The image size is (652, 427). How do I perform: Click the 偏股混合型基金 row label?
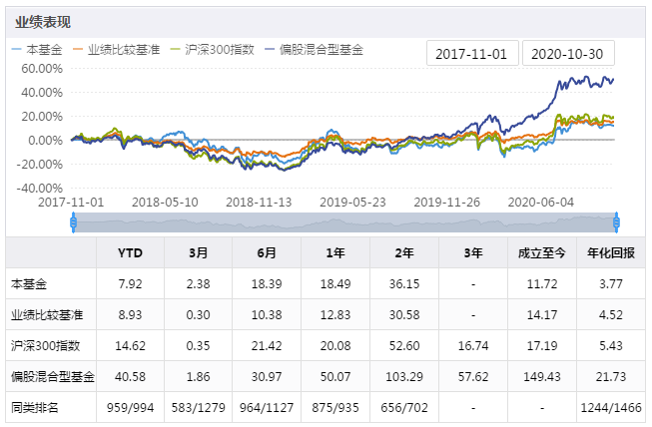[53, 377]
